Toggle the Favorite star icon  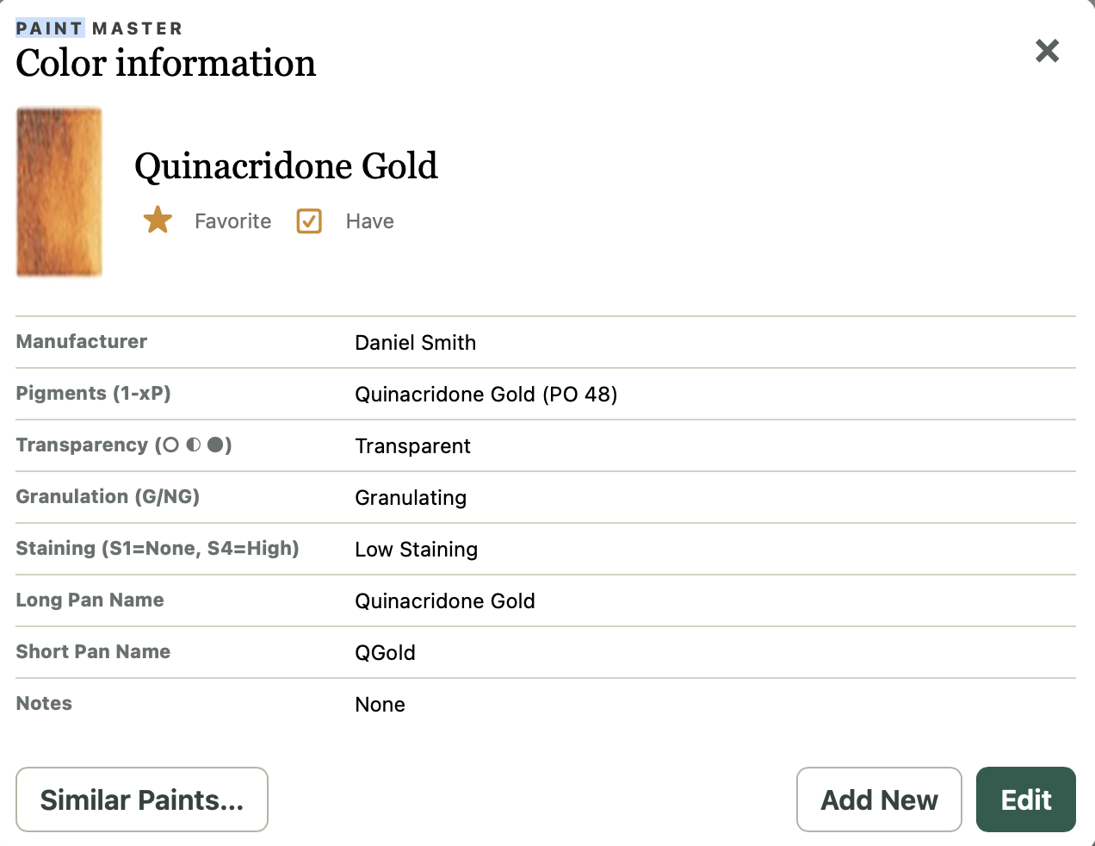pyautogui.click(x=158, y=221)
